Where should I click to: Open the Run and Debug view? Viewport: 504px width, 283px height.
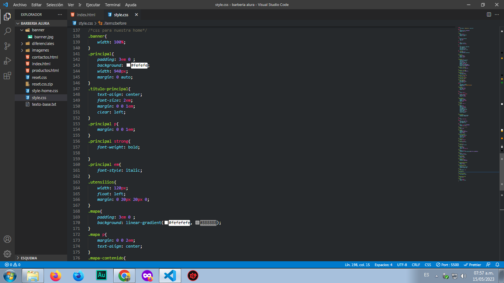tap(7, 61)
